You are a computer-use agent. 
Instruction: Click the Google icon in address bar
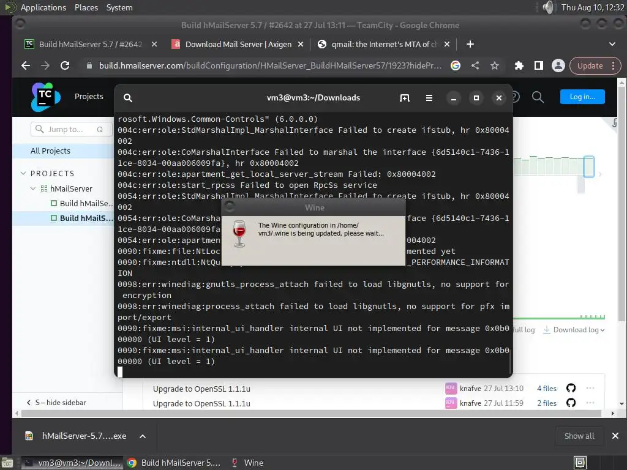(456, 65)
